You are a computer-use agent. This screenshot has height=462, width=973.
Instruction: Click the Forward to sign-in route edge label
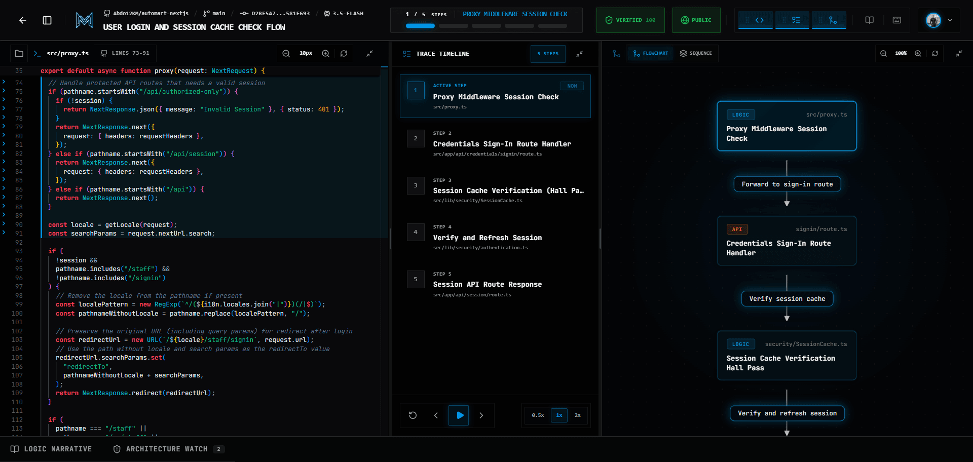(787, 184)
